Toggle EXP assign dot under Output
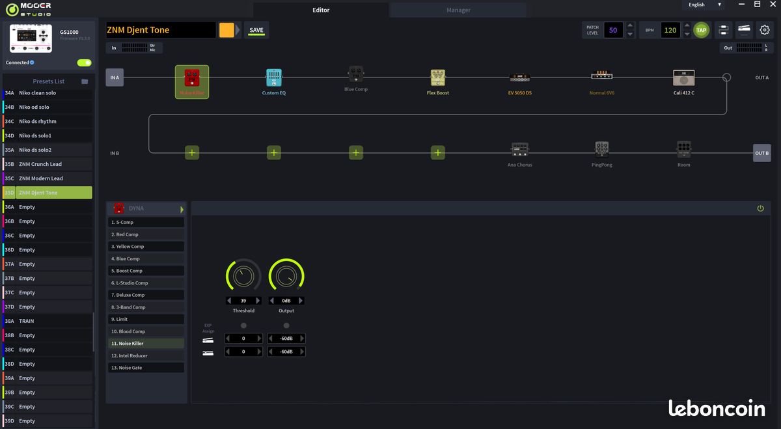Viewport: 781px width, 429px height. [x=286, y=325]
